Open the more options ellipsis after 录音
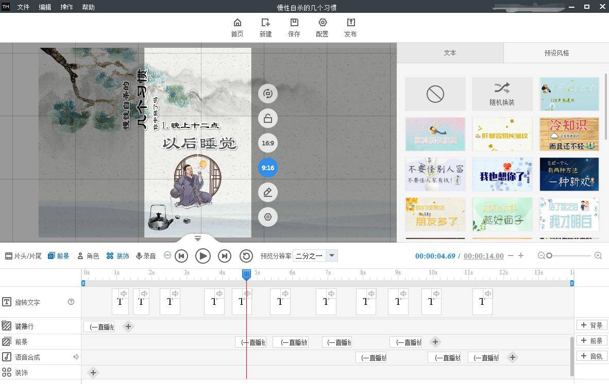 click(167, 255)
